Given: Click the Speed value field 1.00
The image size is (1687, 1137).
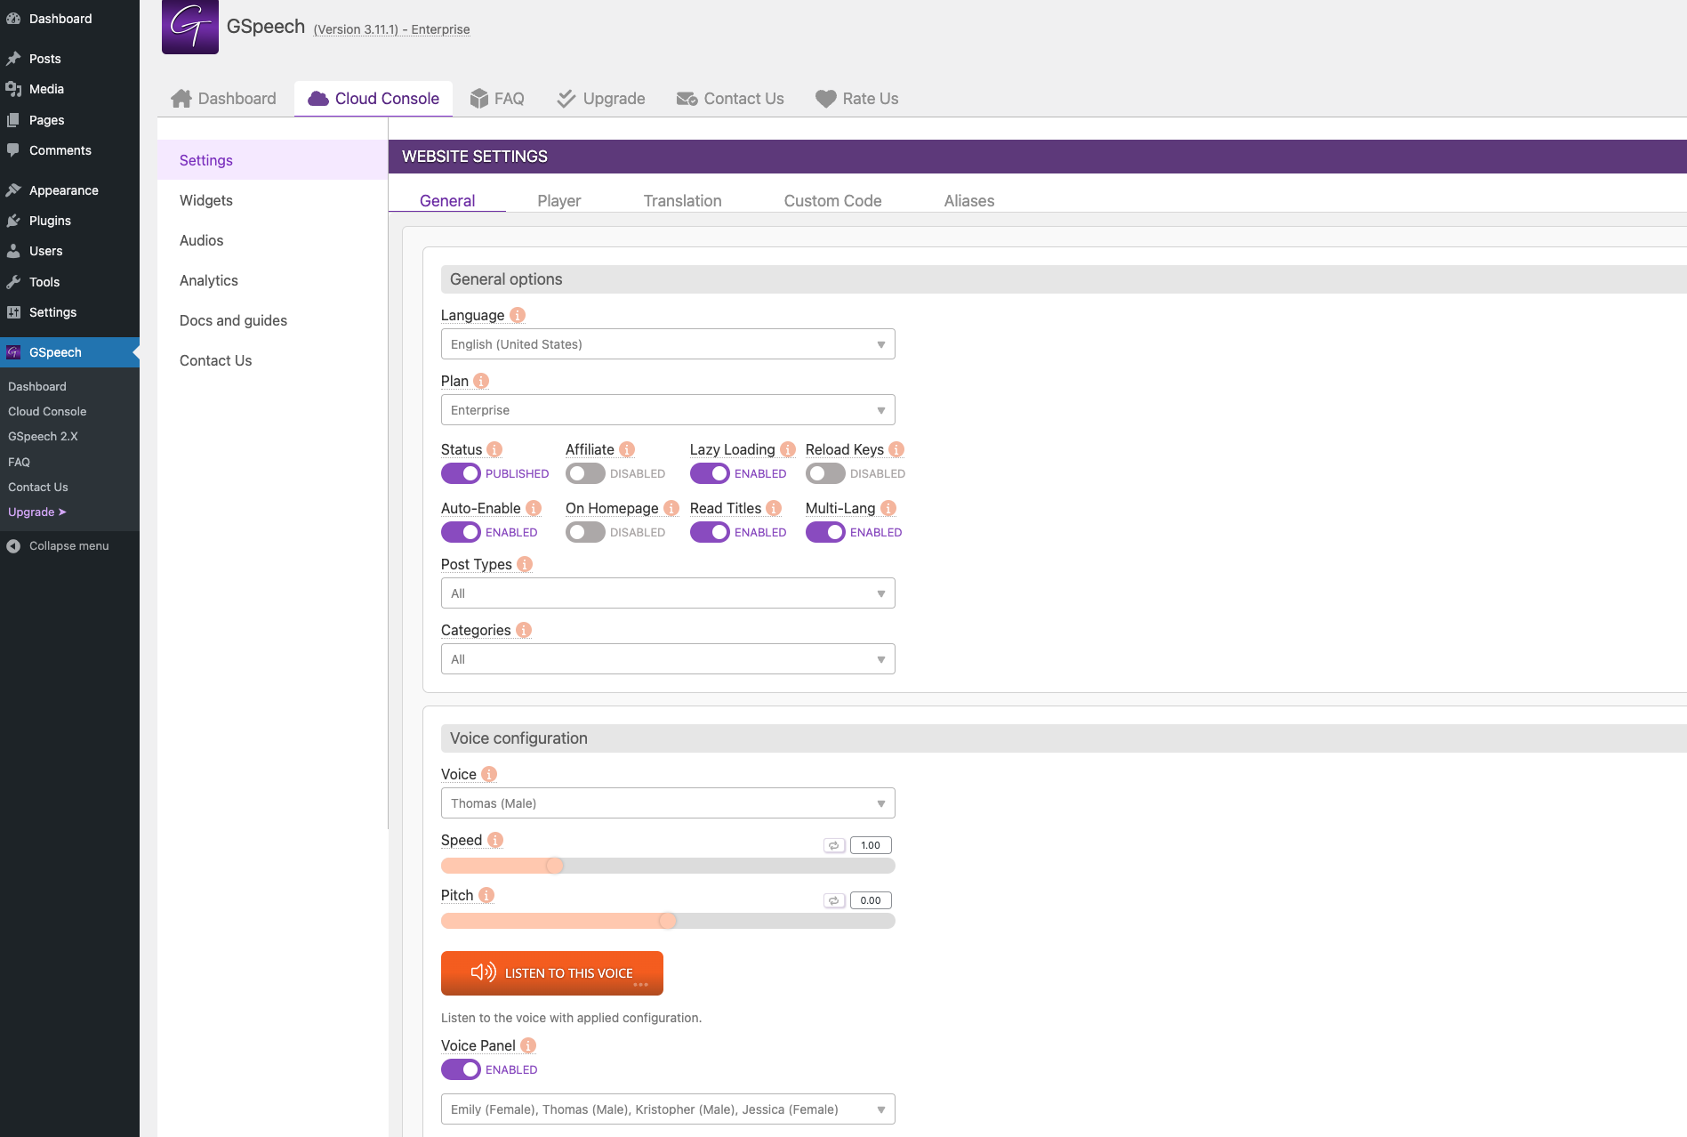Looking at the screenshot, I should pos(871,845).
